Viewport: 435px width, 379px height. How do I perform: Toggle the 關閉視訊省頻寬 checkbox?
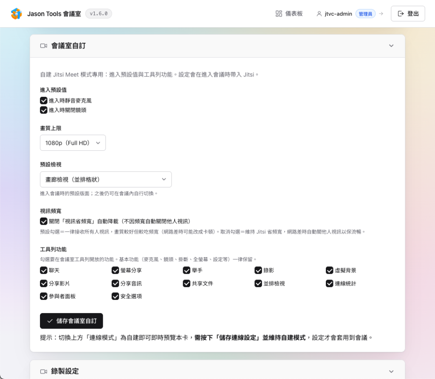[44, 221]
